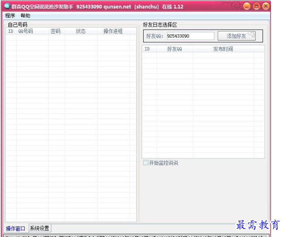Minimize the window with the orange button
The width and height of the screenshot is (283, 237).
[246, 6]
